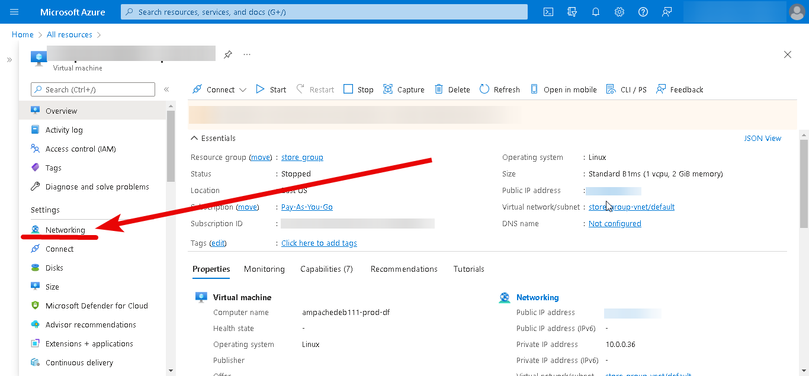Open portal settings gear

pyautogui.click(x=619, y=12)
